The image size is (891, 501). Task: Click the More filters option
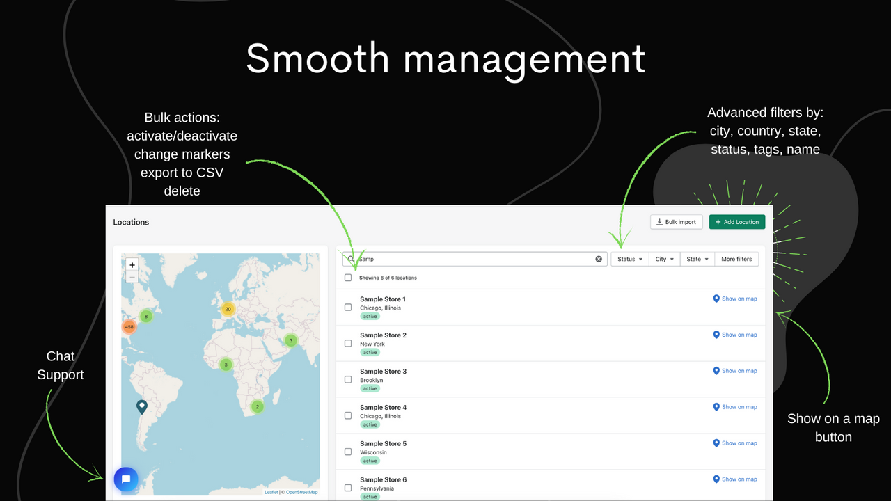[736, 259]
